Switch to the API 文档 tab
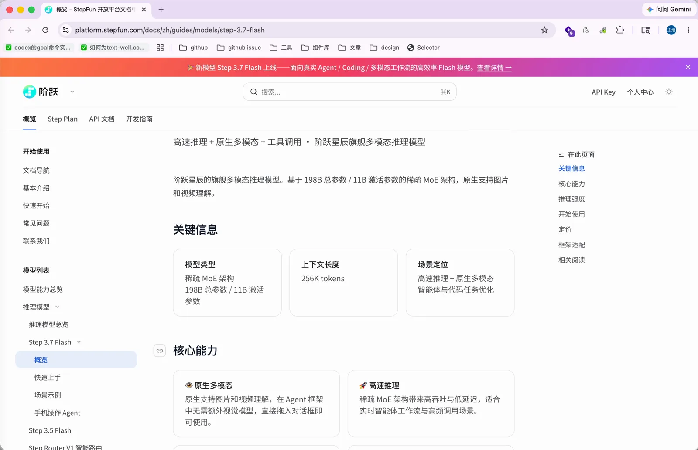Viewport: 698px width, 450px height. pos(102,119)
